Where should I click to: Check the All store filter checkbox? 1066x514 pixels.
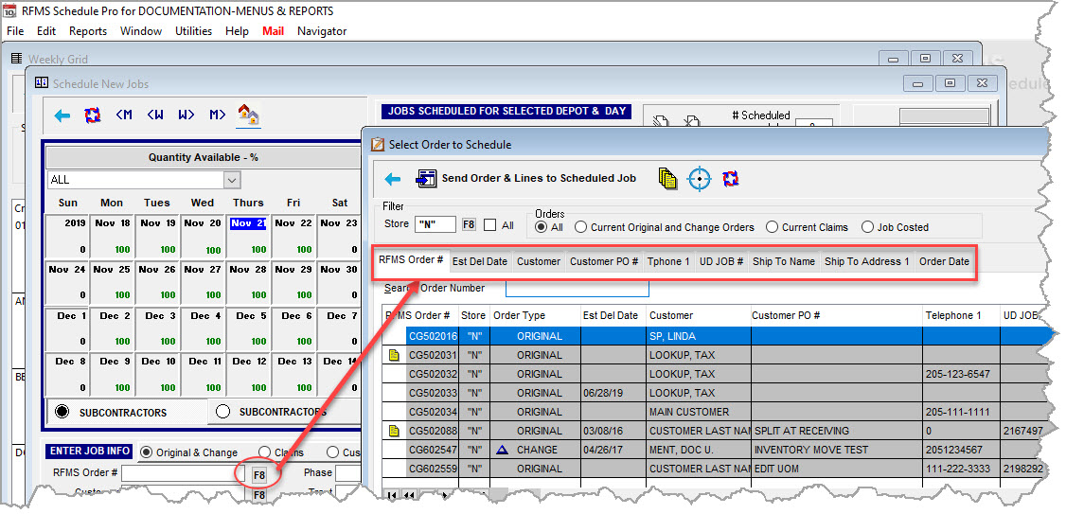(x=489, y=225)
